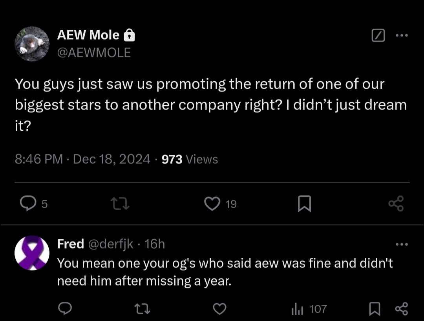Screen dimensions: 424x321
Task: Open the tweet's 973 Views count
Action: pyautogui.click(x=190, y=159)
